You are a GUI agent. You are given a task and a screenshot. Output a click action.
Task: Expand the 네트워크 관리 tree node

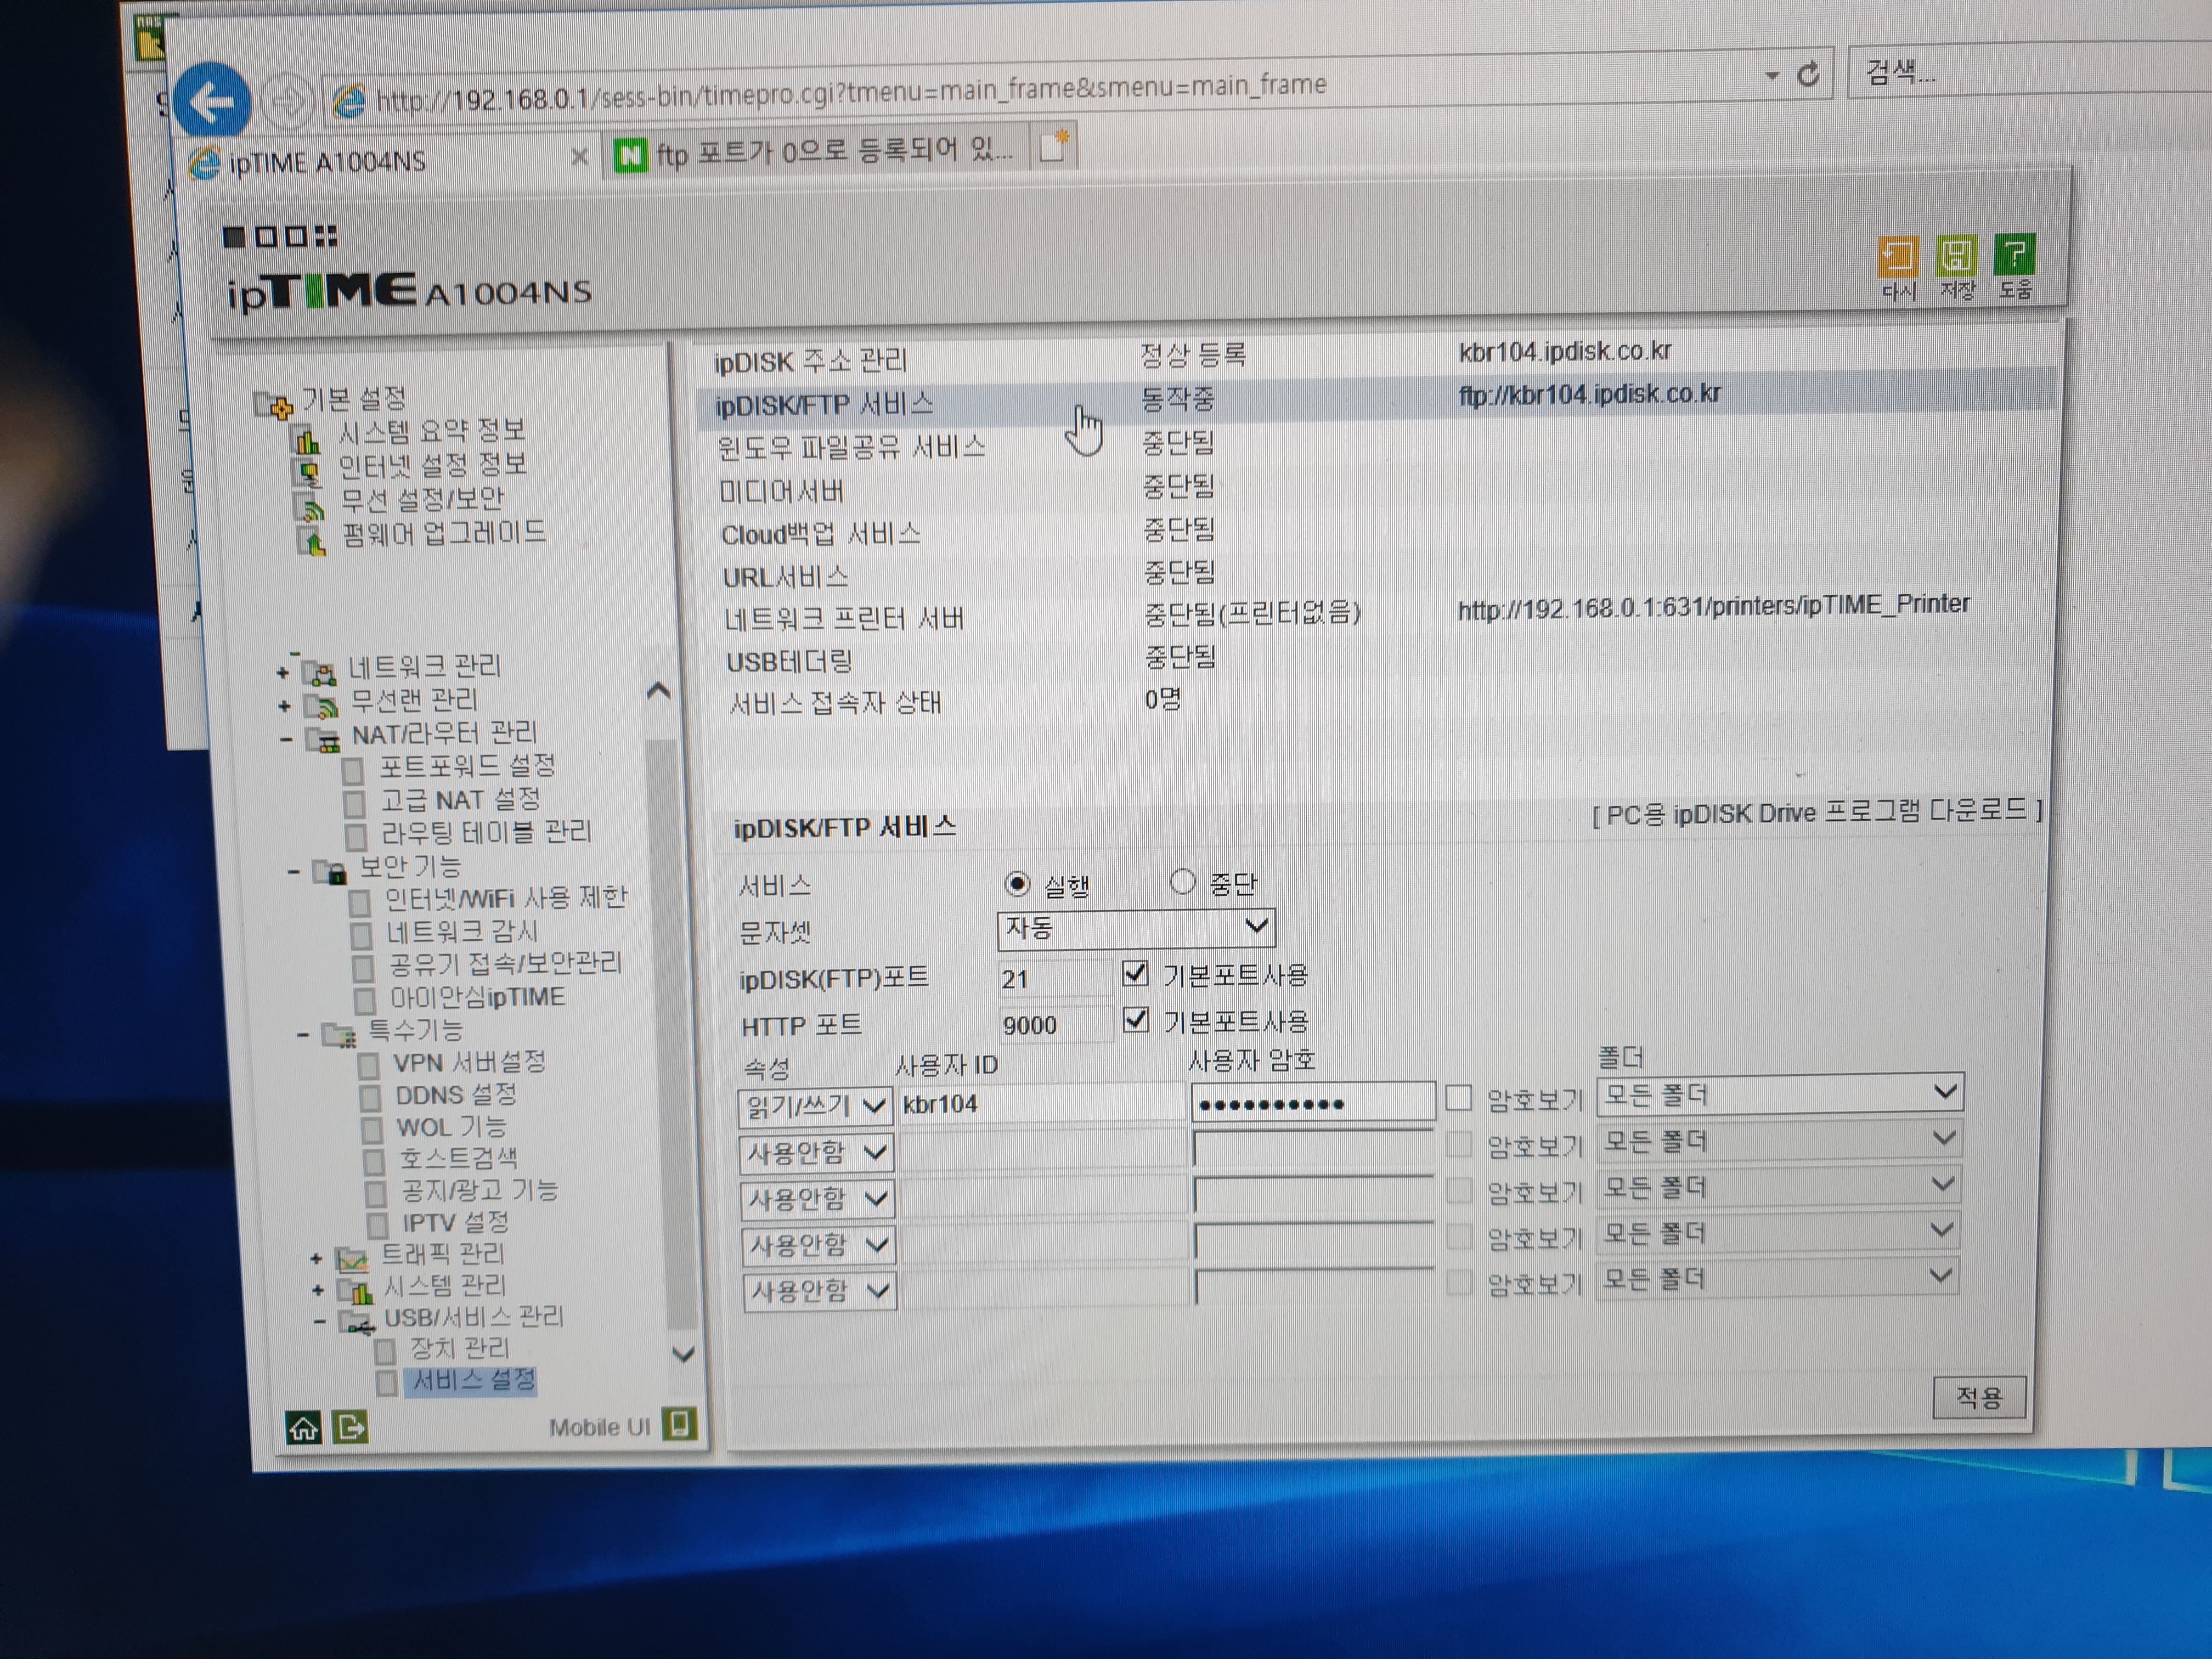coord(283,672)
